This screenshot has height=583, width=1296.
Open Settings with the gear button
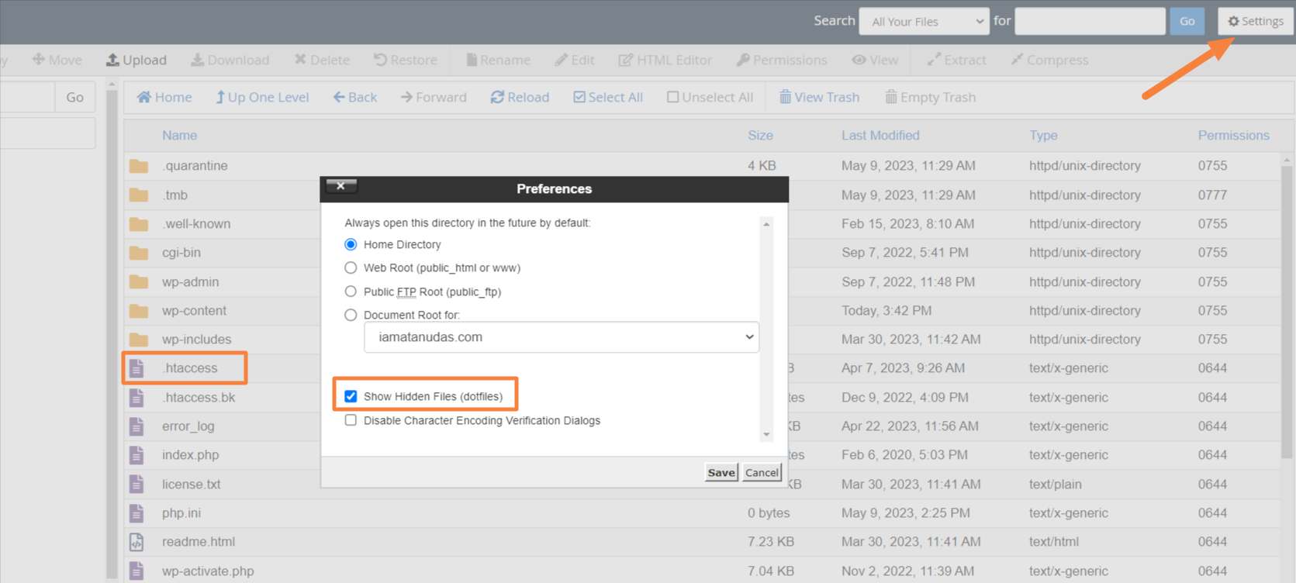click(x=1256, y=21)
